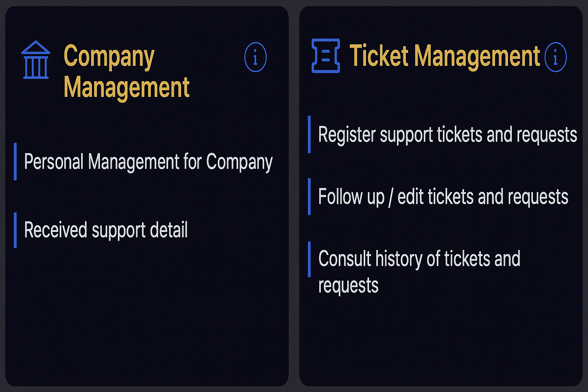Click the Company Management heading text
Screen dimensions: 588x392
click(126, 72)
